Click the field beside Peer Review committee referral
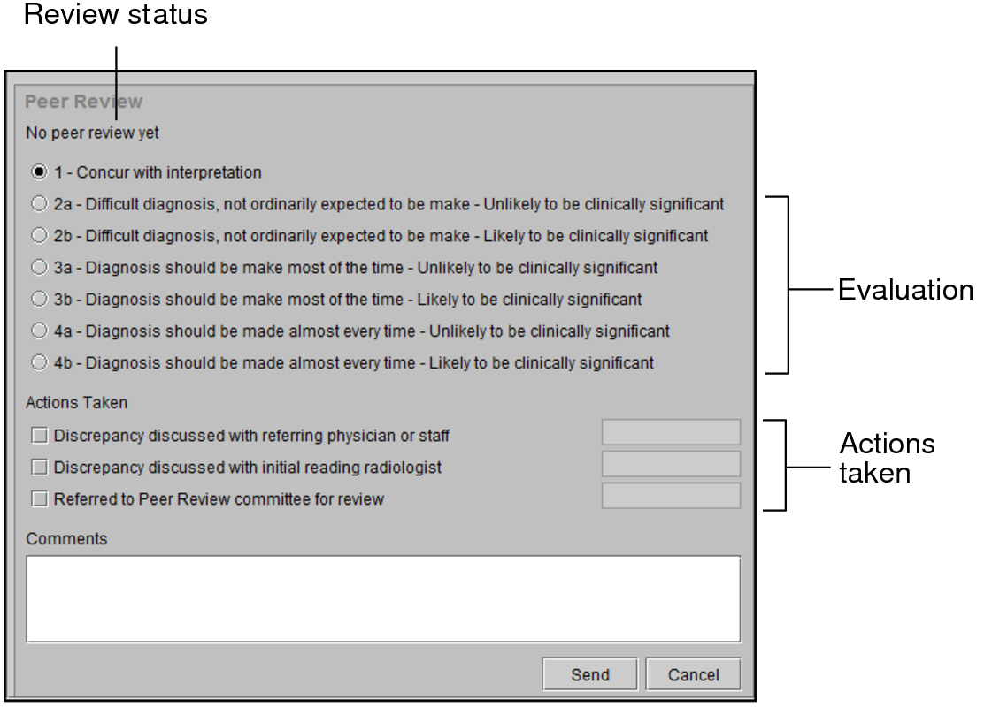992x707 pixels. (x=670, y=496)
